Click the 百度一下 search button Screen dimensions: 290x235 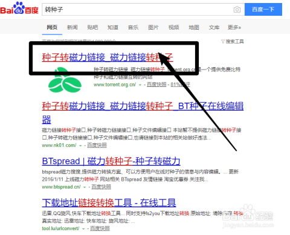pyautogui.click(x=263, y=9)
